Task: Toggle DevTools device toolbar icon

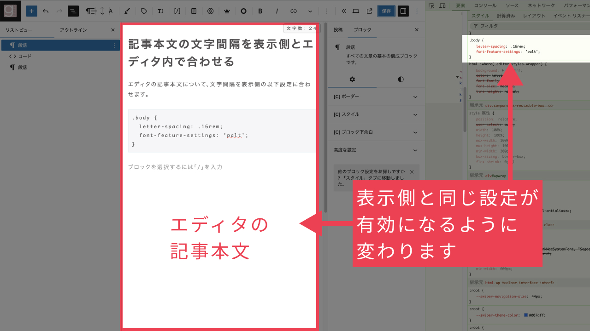Action: coord(442,6)
